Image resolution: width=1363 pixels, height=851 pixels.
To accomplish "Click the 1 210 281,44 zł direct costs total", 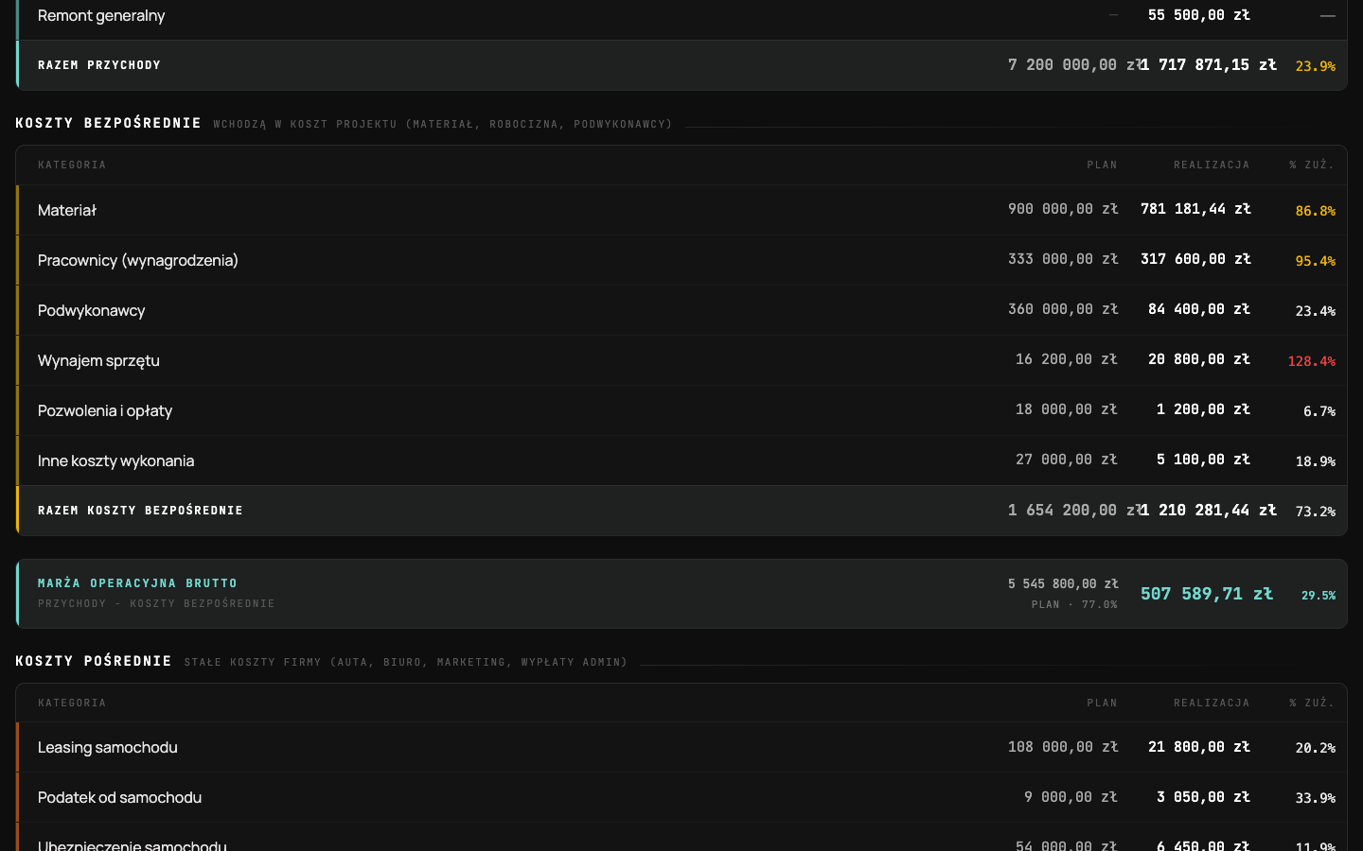I will coord(1209,511).
